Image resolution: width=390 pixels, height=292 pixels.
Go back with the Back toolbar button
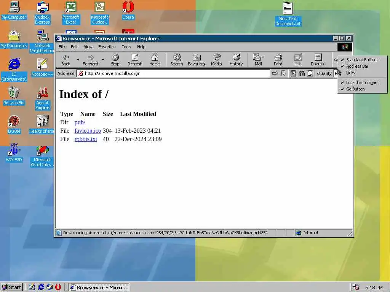66,60
